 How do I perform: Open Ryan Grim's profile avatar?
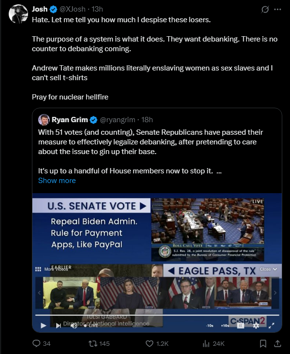pos(44,120)
